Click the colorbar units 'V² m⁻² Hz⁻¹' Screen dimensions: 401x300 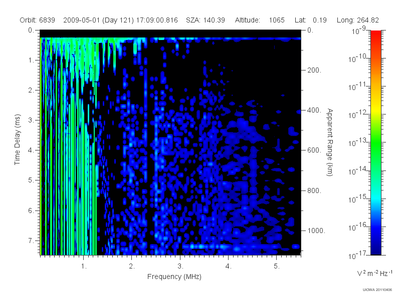click(x=374, y=273)
